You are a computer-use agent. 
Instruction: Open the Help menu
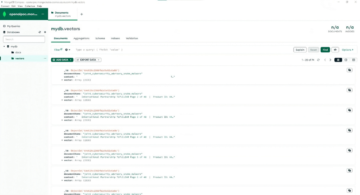pos(39,6)
